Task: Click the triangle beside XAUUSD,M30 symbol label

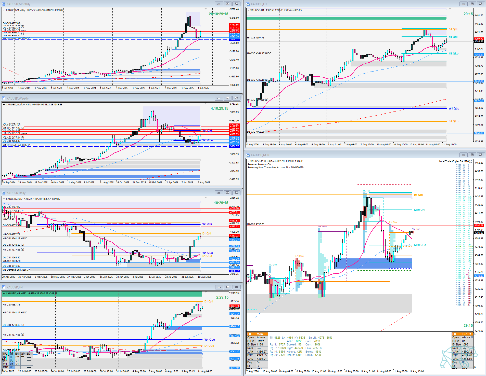Action: (248, 161)
